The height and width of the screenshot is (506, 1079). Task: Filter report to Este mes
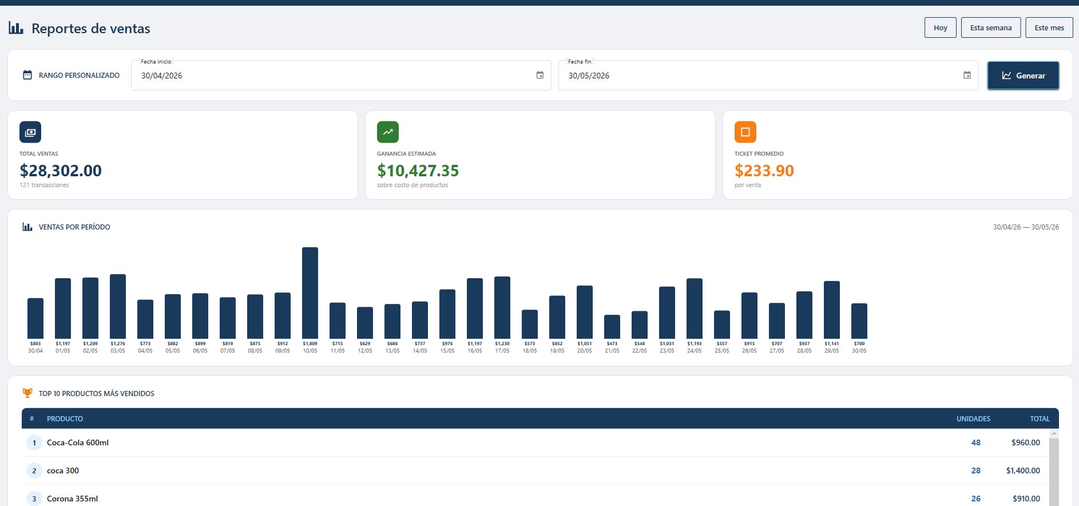(x=1049, y=27)
